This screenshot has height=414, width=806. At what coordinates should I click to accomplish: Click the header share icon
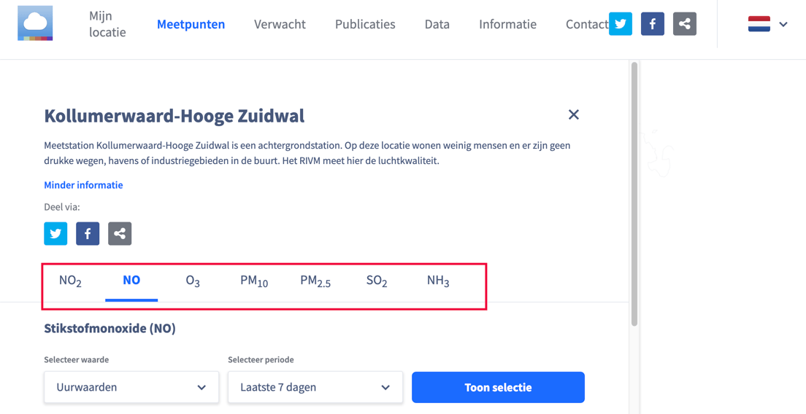(x=685, y=24)
